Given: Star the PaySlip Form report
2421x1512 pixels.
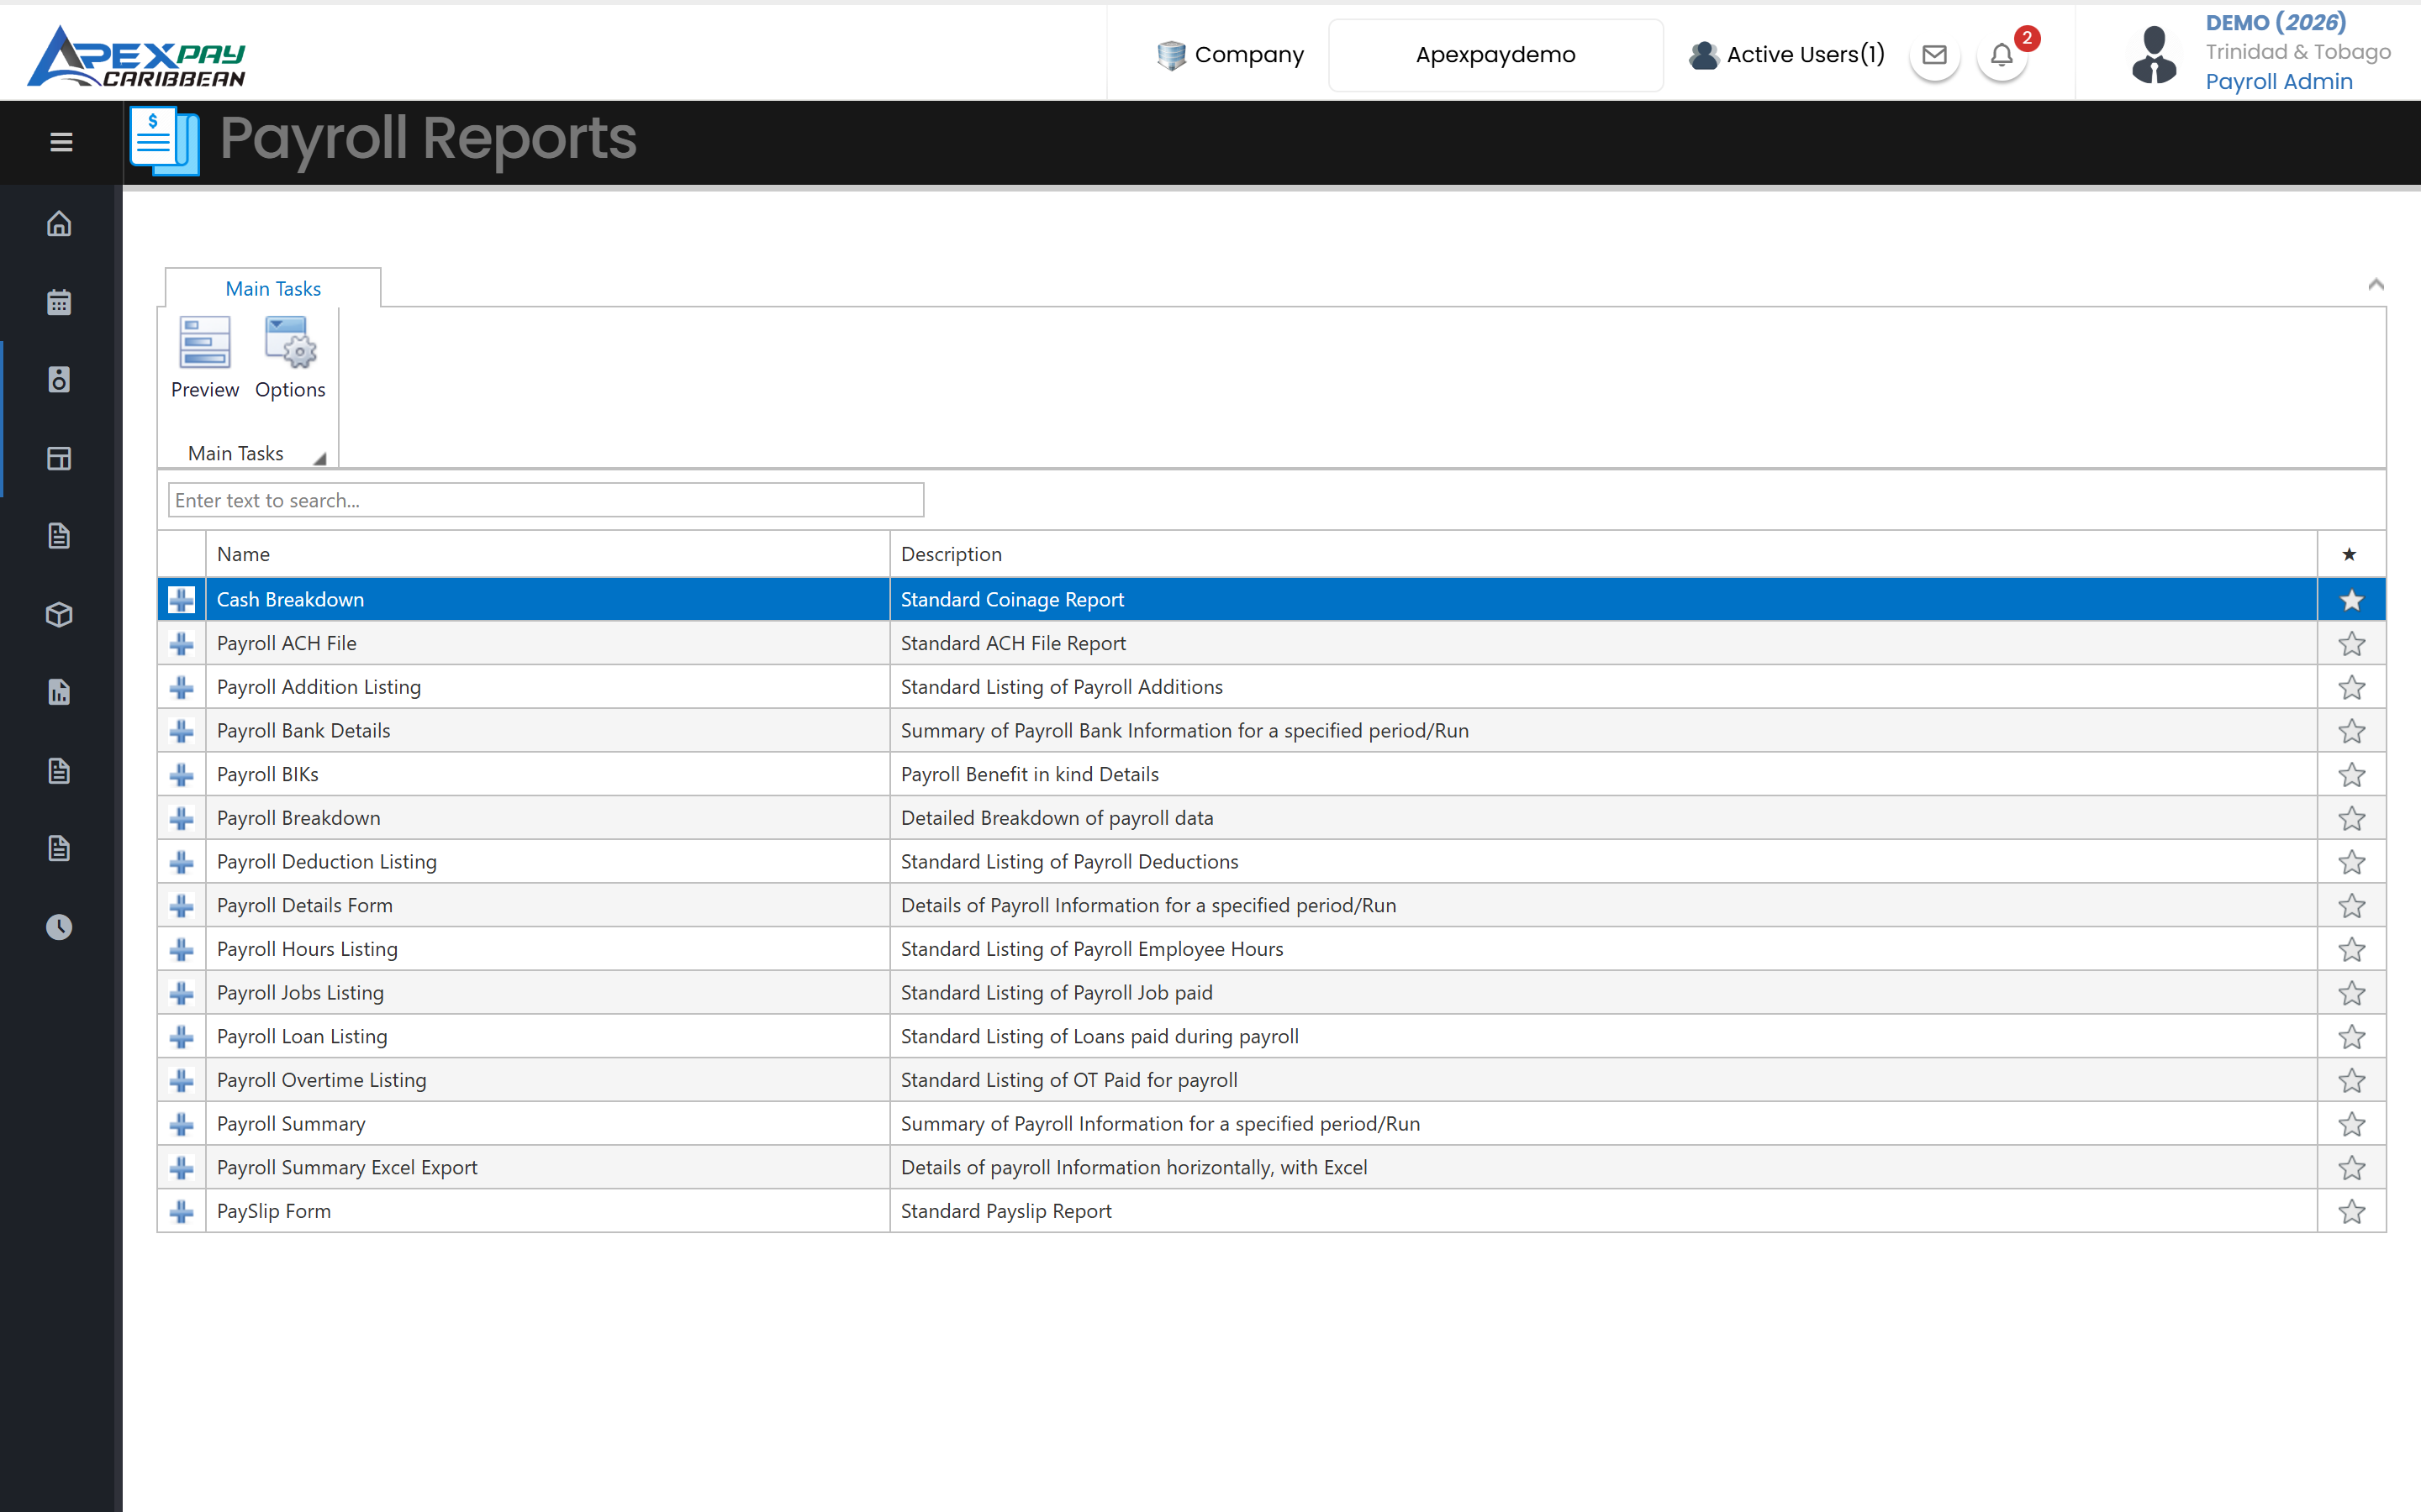Looking at the screenshot, I should pos(2351,1211).
